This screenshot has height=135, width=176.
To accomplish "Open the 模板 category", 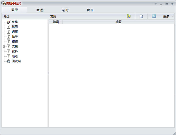I will [x=15, y=42].
